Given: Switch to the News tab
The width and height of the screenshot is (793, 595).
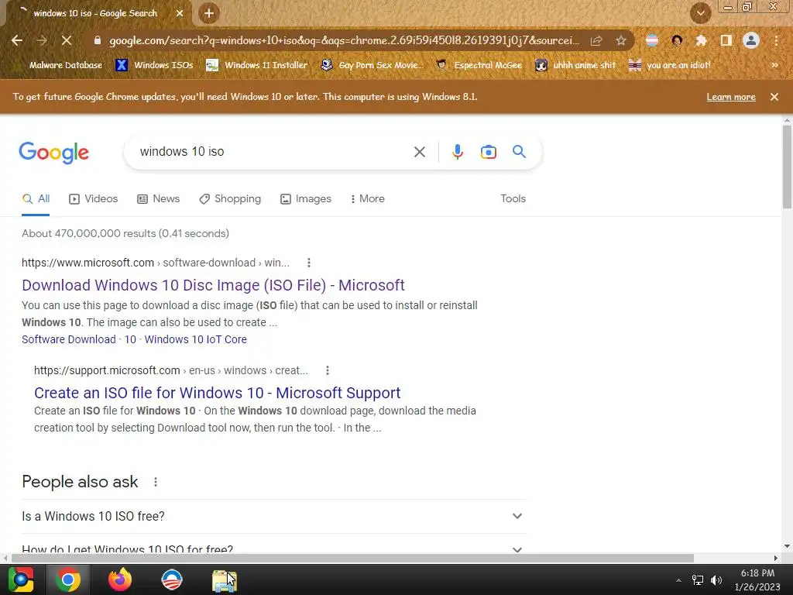Looking at the screenshot, I should click(x=158, y=199).
